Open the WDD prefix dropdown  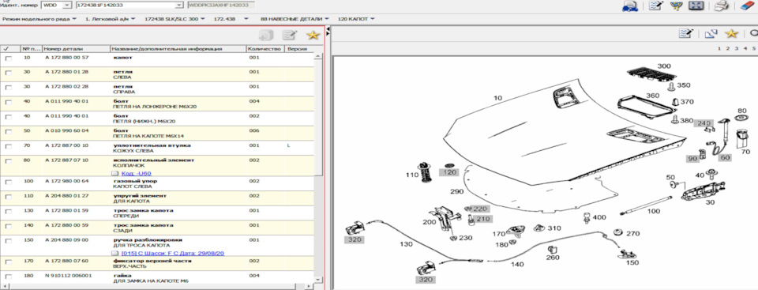[66, 5]
